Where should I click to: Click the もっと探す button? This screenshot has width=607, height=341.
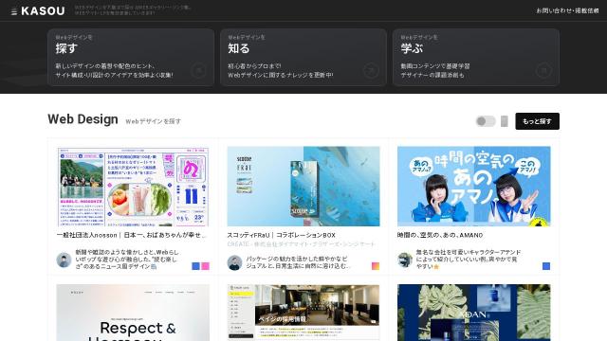pyautogui.click(x=538, y=121)
